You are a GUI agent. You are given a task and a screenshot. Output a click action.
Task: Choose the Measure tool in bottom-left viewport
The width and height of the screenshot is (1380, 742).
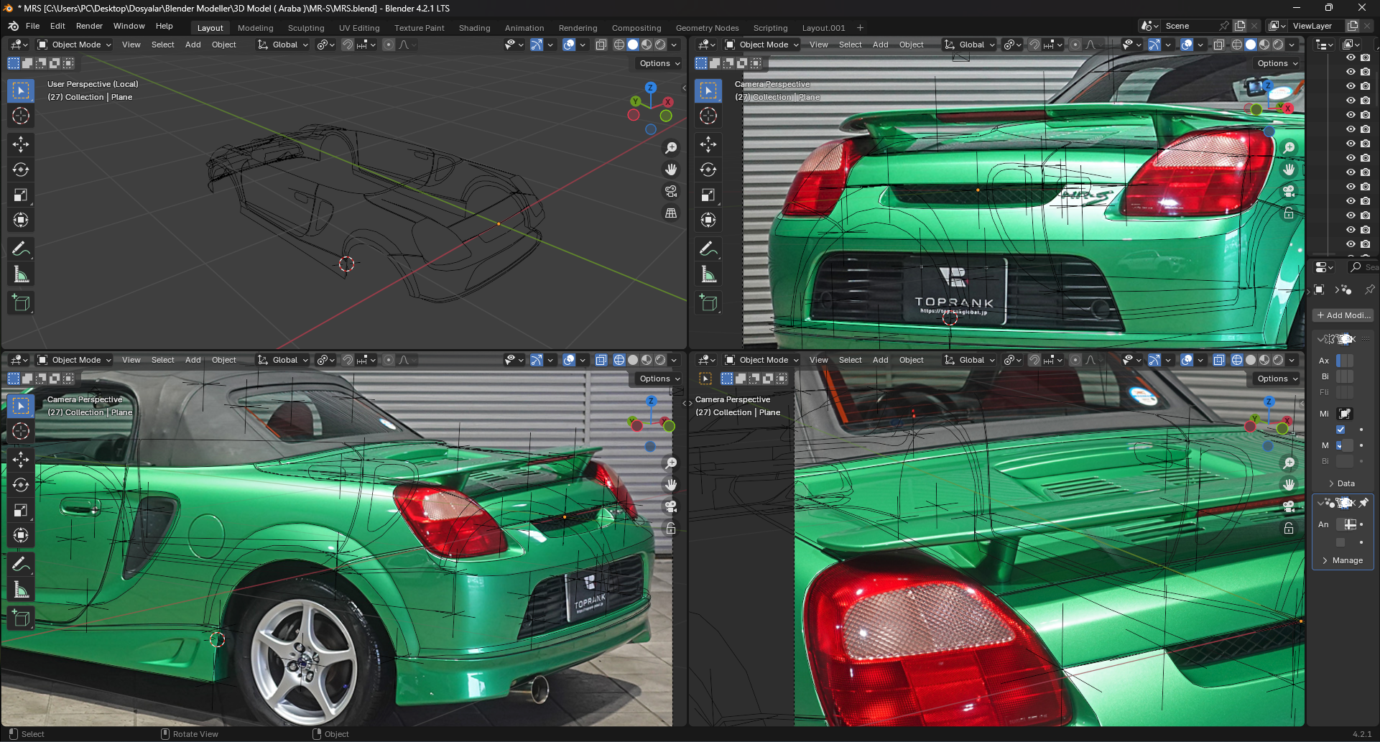point(21,590)
